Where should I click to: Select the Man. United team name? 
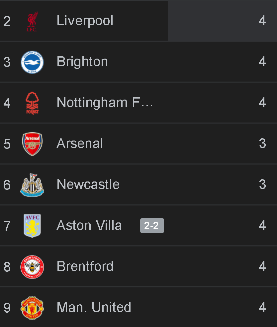tap(94, 307)
